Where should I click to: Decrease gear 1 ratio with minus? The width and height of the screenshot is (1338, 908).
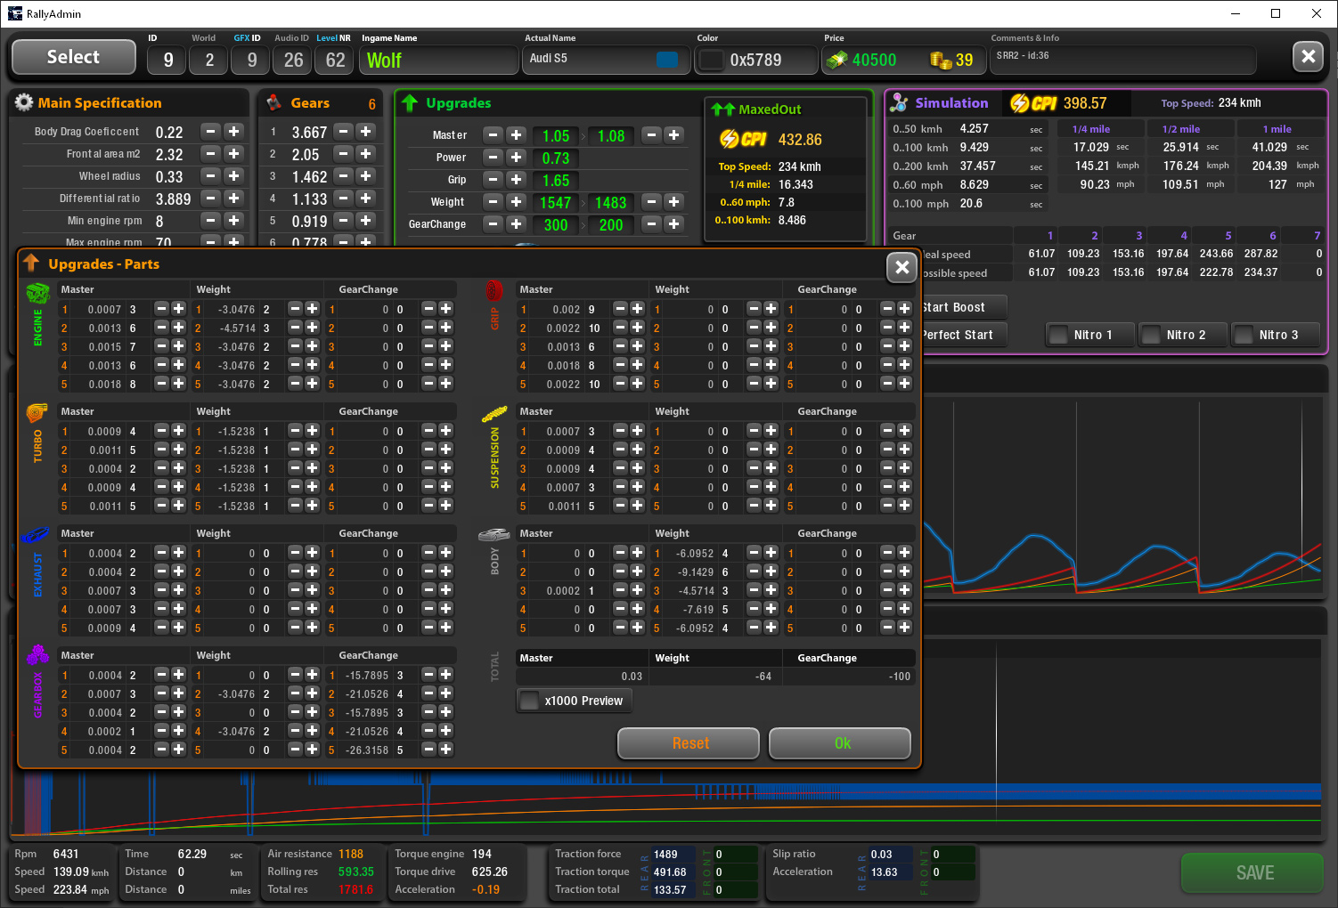343,132
